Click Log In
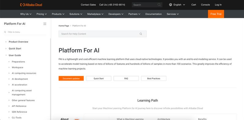Image resolution: width=244 pixels, height=120 pixels. pyautogui.click(x=218, y=5)
